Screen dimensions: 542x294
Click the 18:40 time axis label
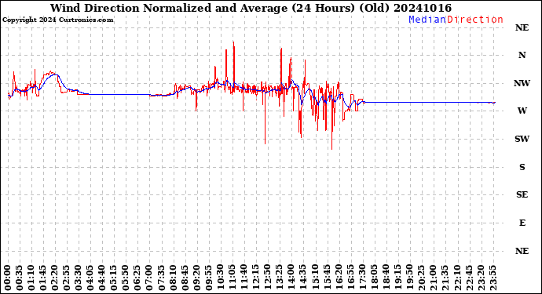point(386,278)
